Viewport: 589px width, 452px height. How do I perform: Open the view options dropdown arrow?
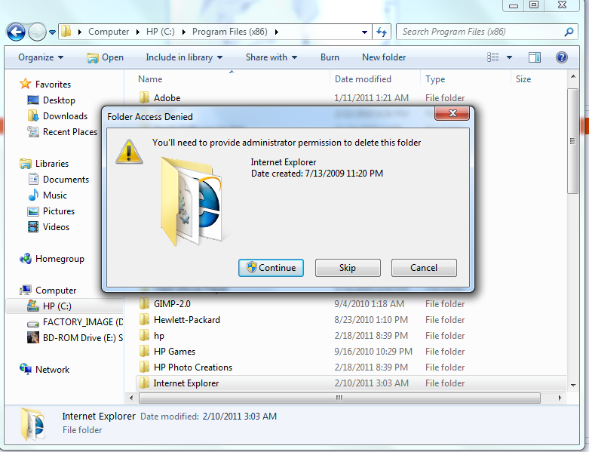pyautogui.click(x=509, y=57)
